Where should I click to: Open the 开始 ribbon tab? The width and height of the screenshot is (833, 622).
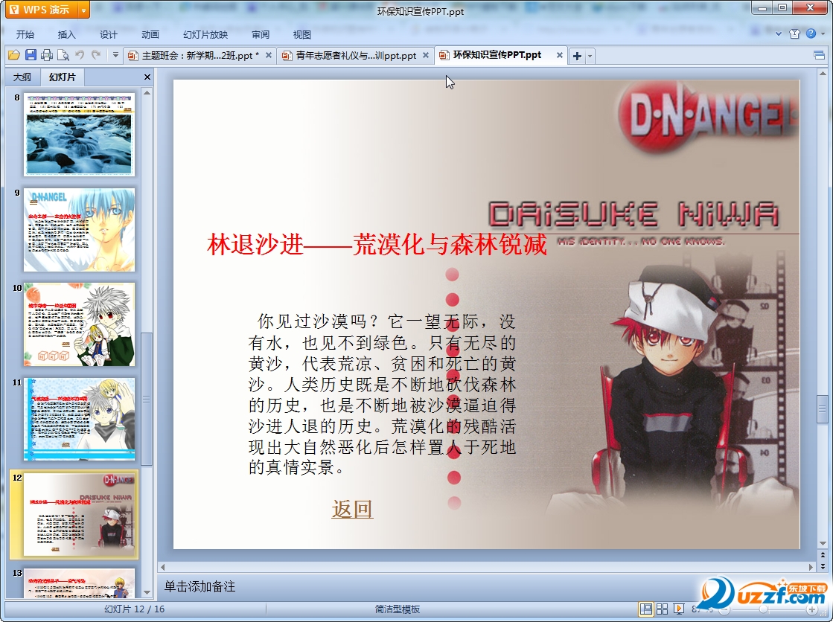point(25,34)
